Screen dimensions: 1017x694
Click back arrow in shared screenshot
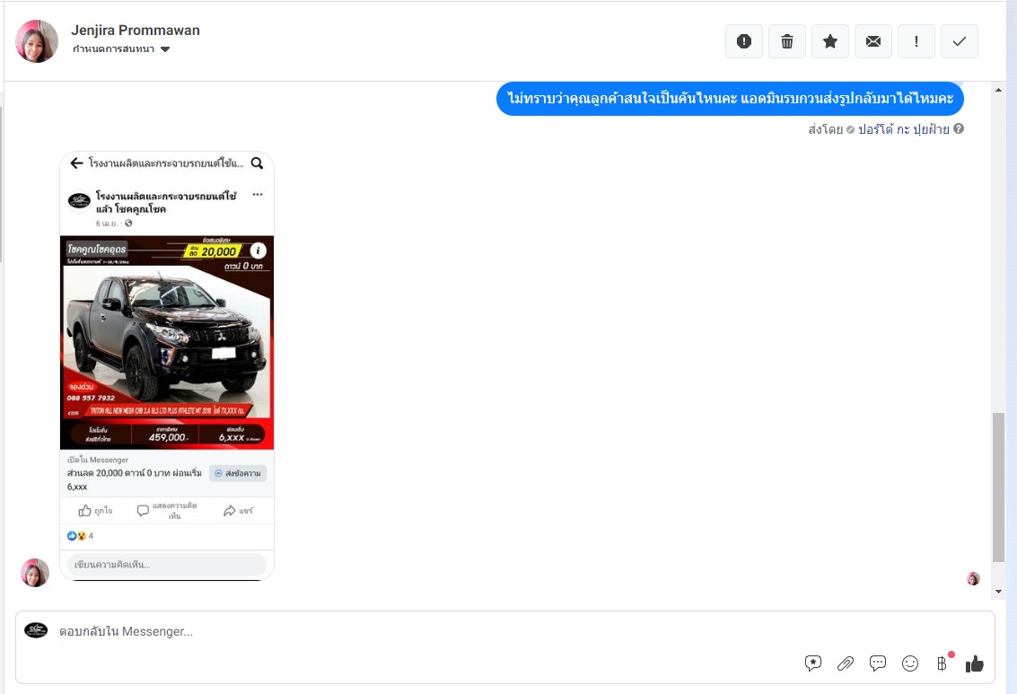tap(76, 163)
